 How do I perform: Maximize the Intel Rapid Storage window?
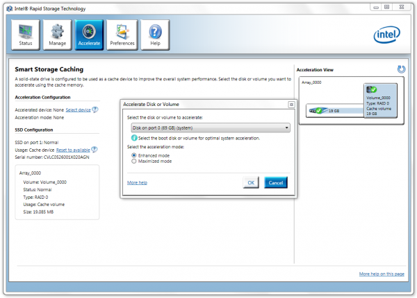387,7
